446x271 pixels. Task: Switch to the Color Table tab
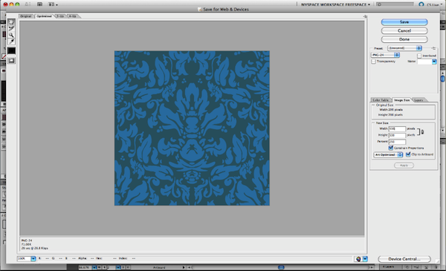(381, 100)
